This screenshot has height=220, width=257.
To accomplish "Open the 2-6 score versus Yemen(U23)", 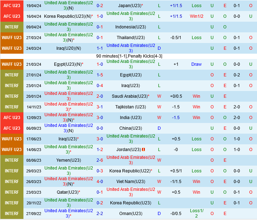I will point(100,160).
